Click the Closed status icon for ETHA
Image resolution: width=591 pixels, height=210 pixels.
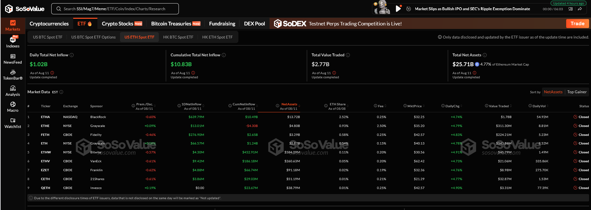575,117
